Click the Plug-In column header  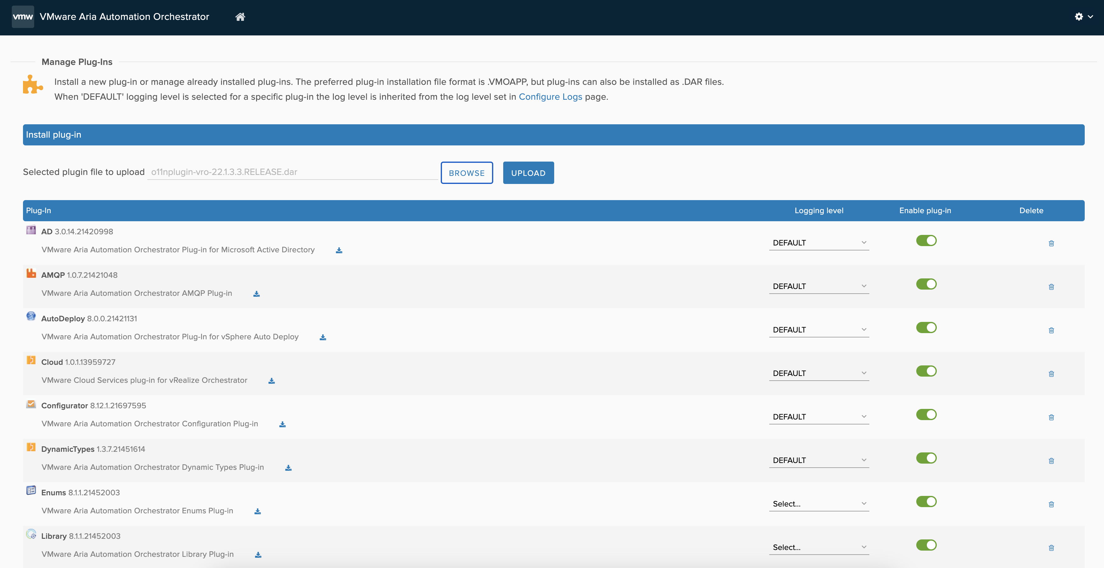click(x=39, y=211)
